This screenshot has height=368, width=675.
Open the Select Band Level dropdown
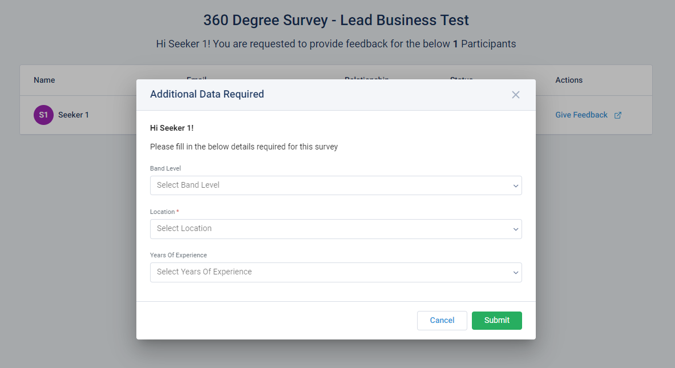tap(336, 185)
